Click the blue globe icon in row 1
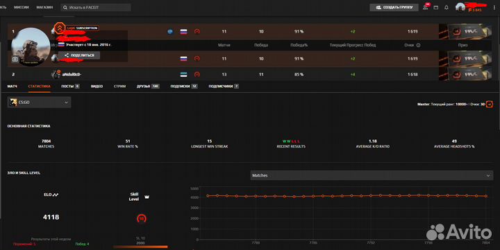This screenshot has height=250, width=500. pyautogui.click(x=170, y=31)
